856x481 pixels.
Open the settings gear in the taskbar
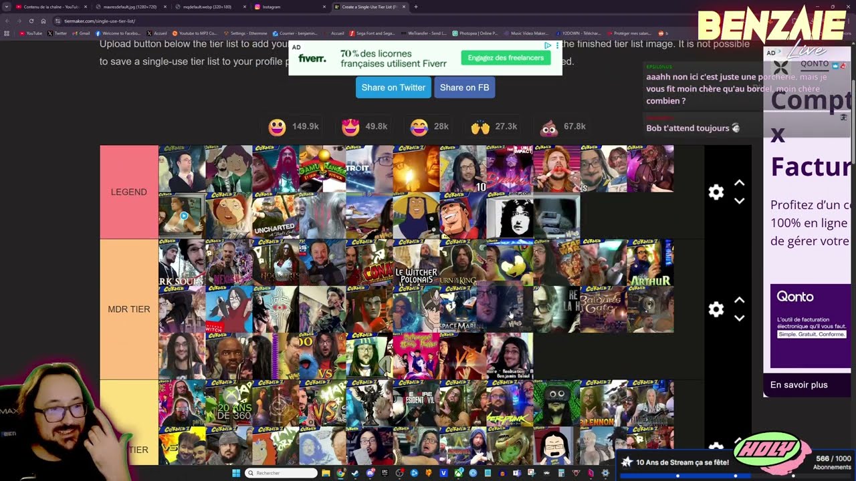pyautogui.click(x=605, y=473)
